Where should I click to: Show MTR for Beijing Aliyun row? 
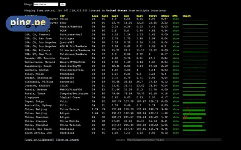(x=176, y=113)
